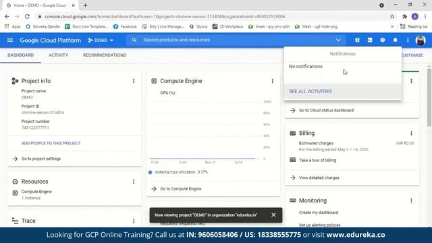The width and height of the screenshot is (432, 243).
Task: Switch to the Recommendations tab
Action: click(x=105, y=55)
